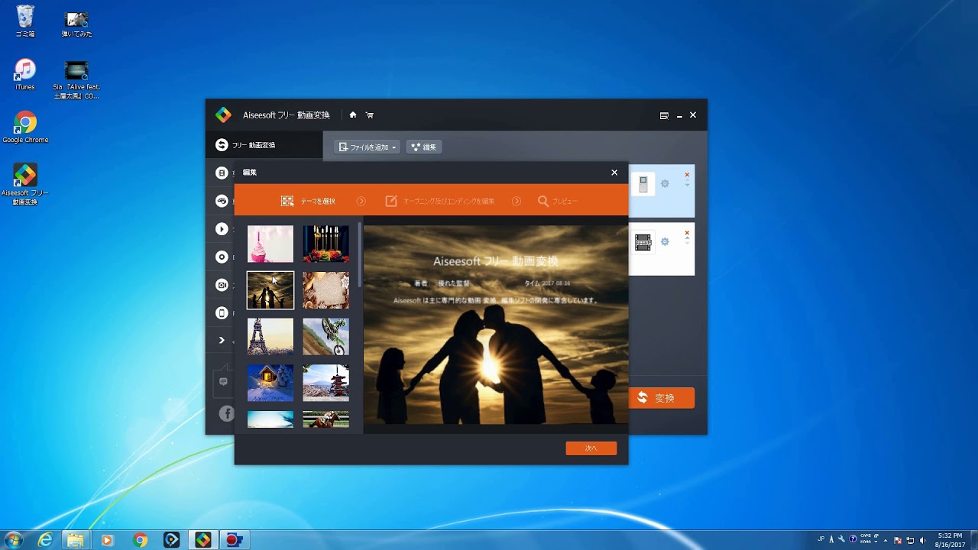Open settings gear of first file row

(x=665, y=184)
